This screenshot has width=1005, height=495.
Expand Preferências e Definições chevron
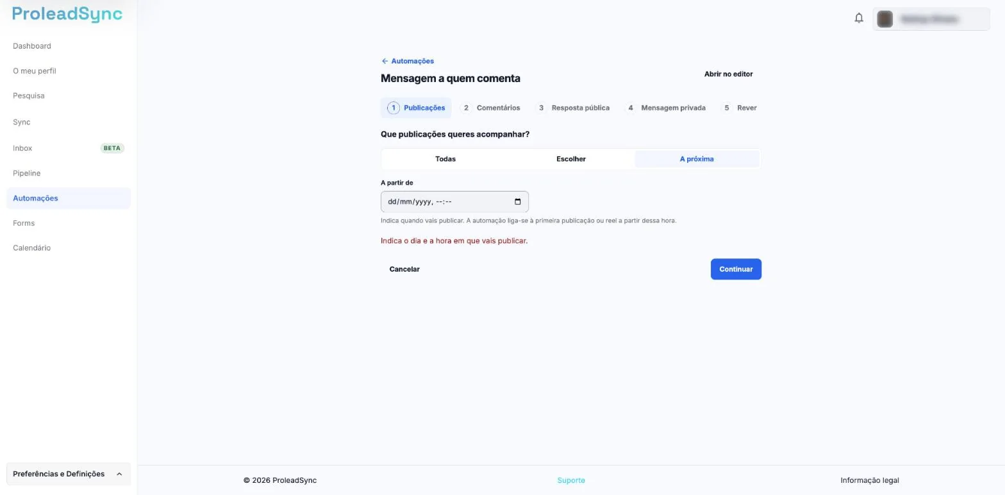[119, 474]
